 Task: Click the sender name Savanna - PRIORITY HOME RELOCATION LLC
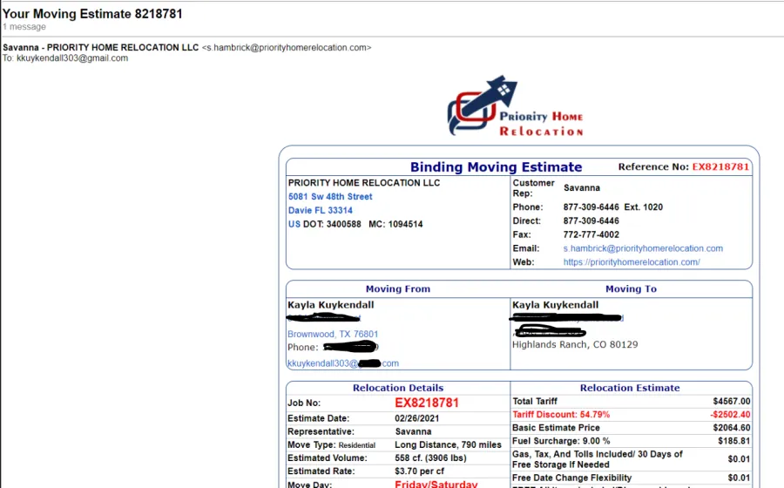100,48
